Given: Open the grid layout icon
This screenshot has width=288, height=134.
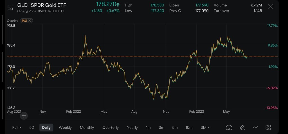Looking at the screenshot, I should pyautogui.click(x=268, y=127).
